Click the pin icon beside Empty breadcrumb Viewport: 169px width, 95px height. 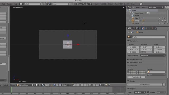click(x=128, y=32)
